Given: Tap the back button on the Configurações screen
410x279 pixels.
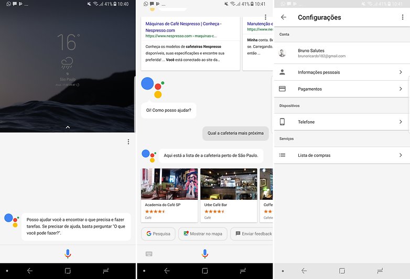Looking at the screenshot, I should click(x=304, y=271).
